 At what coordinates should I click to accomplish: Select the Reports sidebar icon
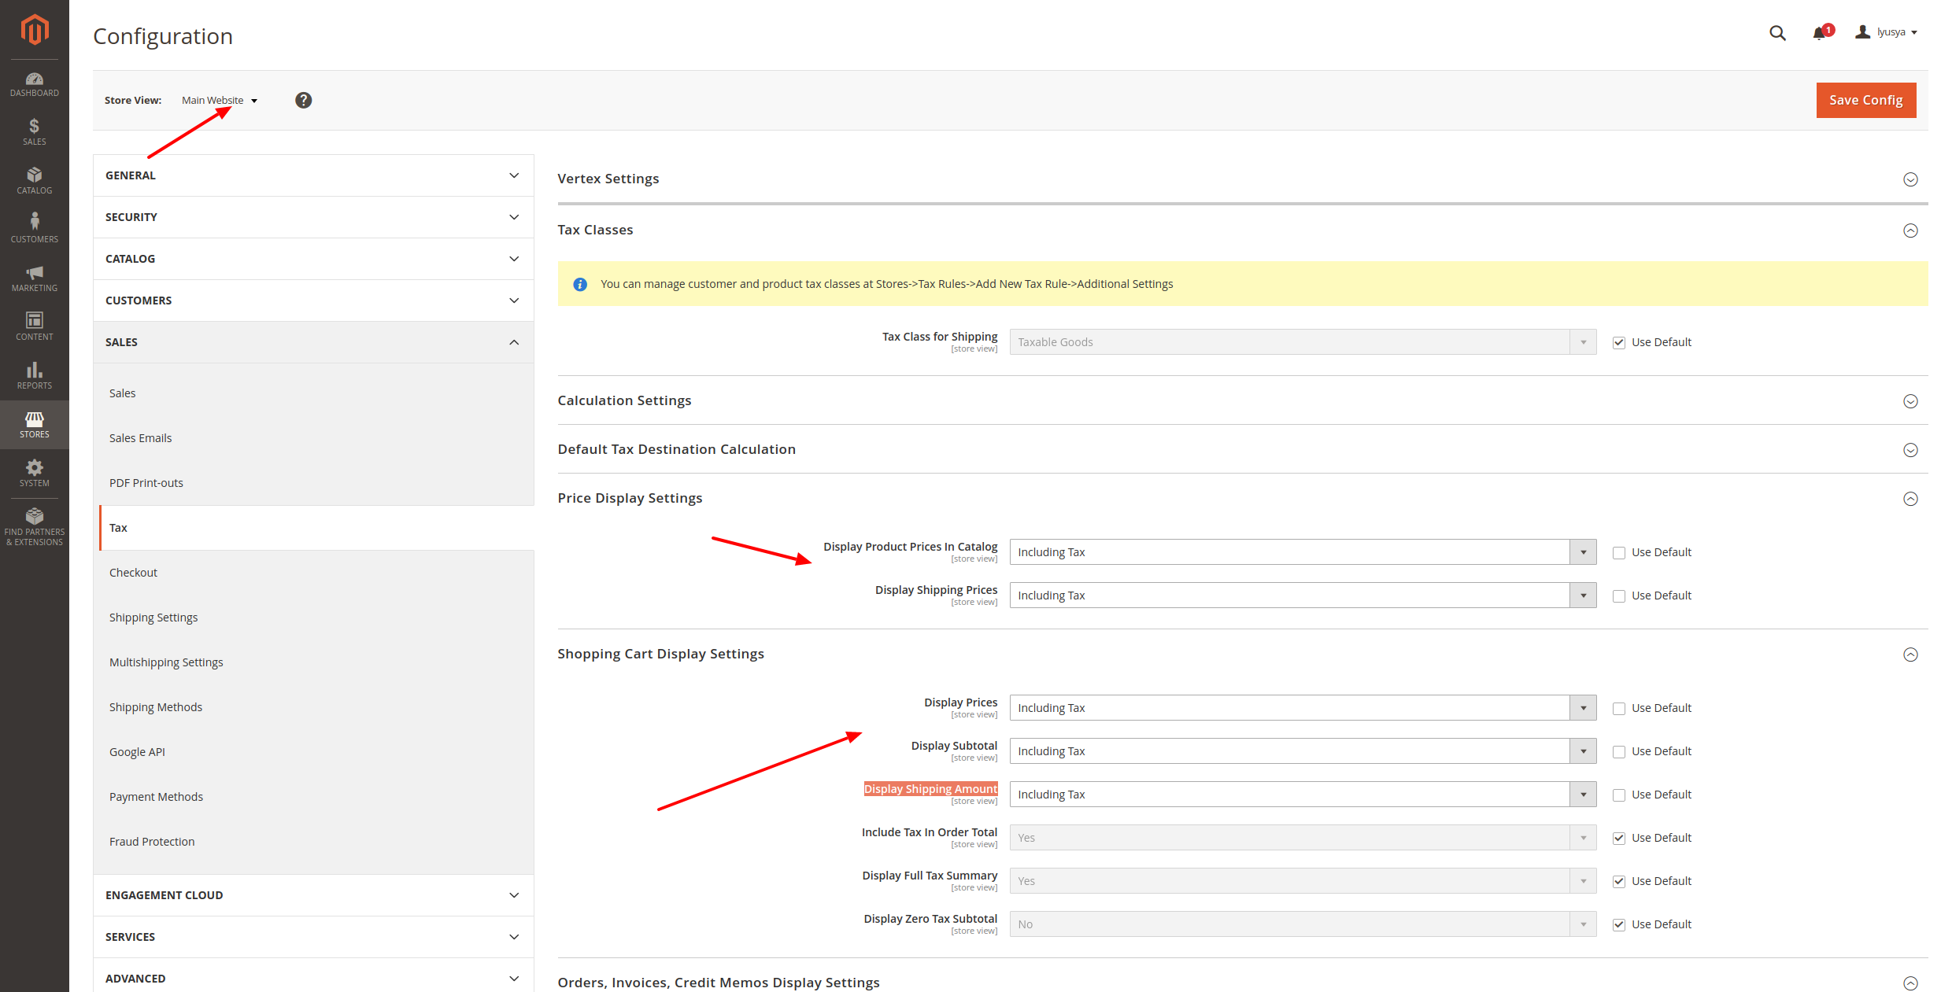tap(34, 374)
